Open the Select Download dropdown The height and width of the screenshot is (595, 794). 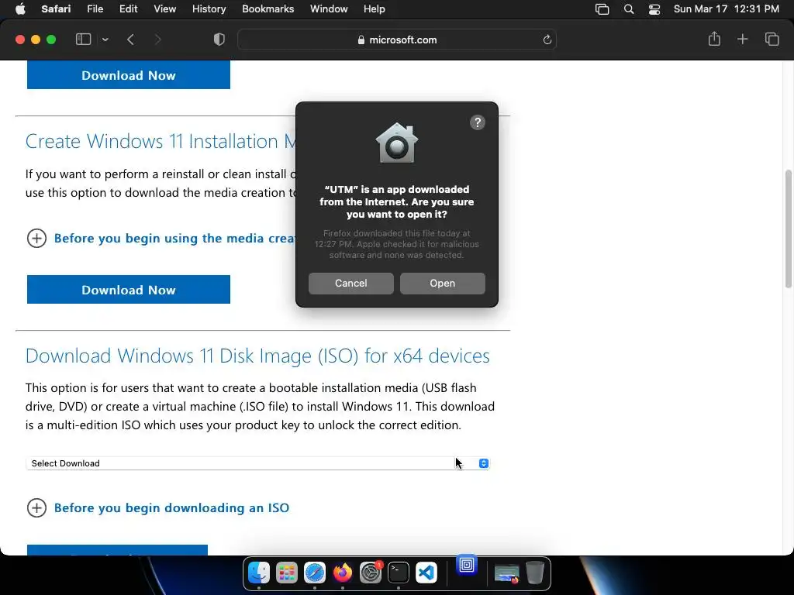[257, 463]
